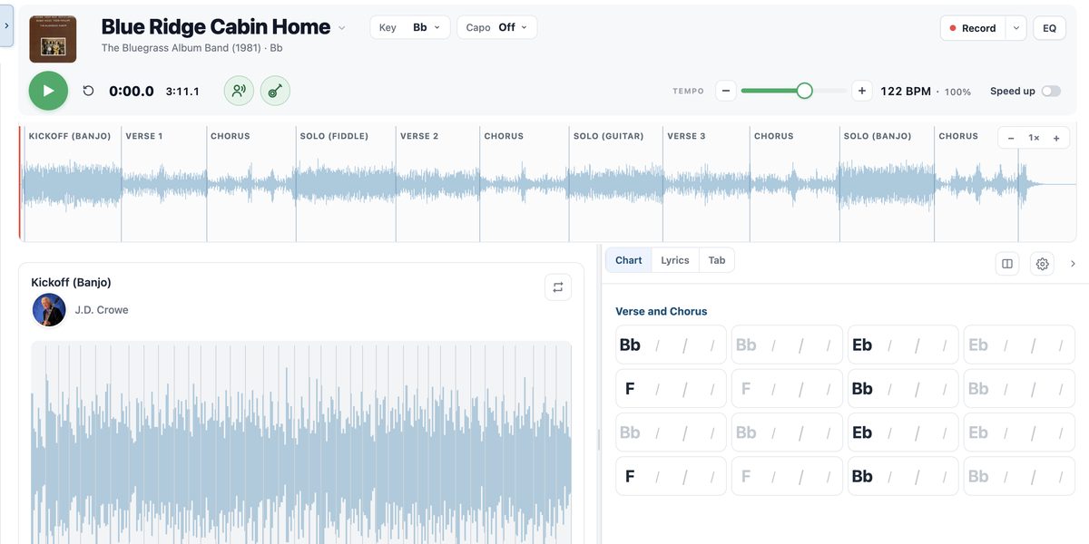
Task: Toggle split view layout icon
Action: coord(1006,264)
